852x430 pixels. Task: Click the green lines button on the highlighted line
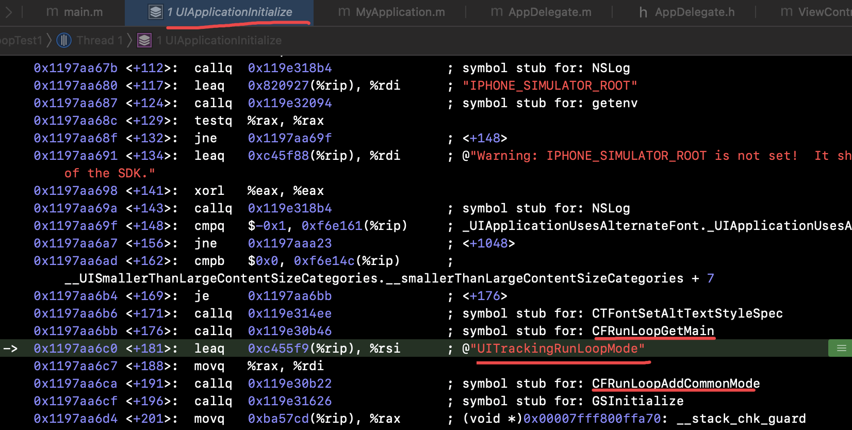click(x=841, y=349)
